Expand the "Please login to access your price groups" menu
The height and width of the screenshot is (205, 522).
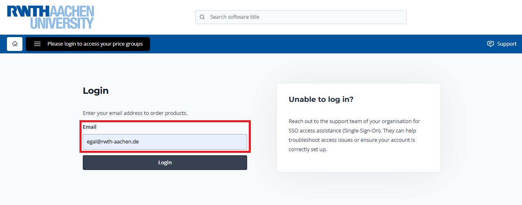click(95, 44)
